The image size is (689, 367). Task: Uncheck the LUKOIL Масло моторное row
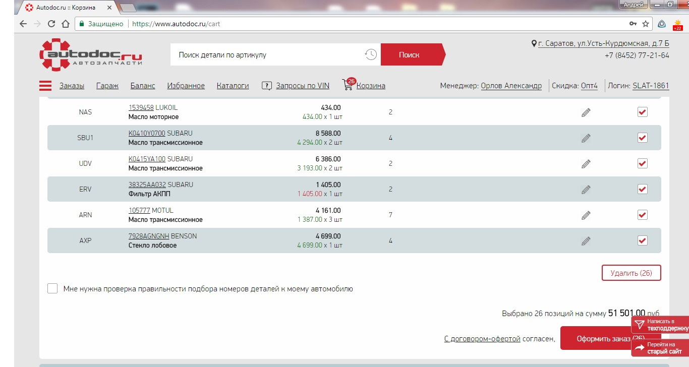click(x=642, y=112)
